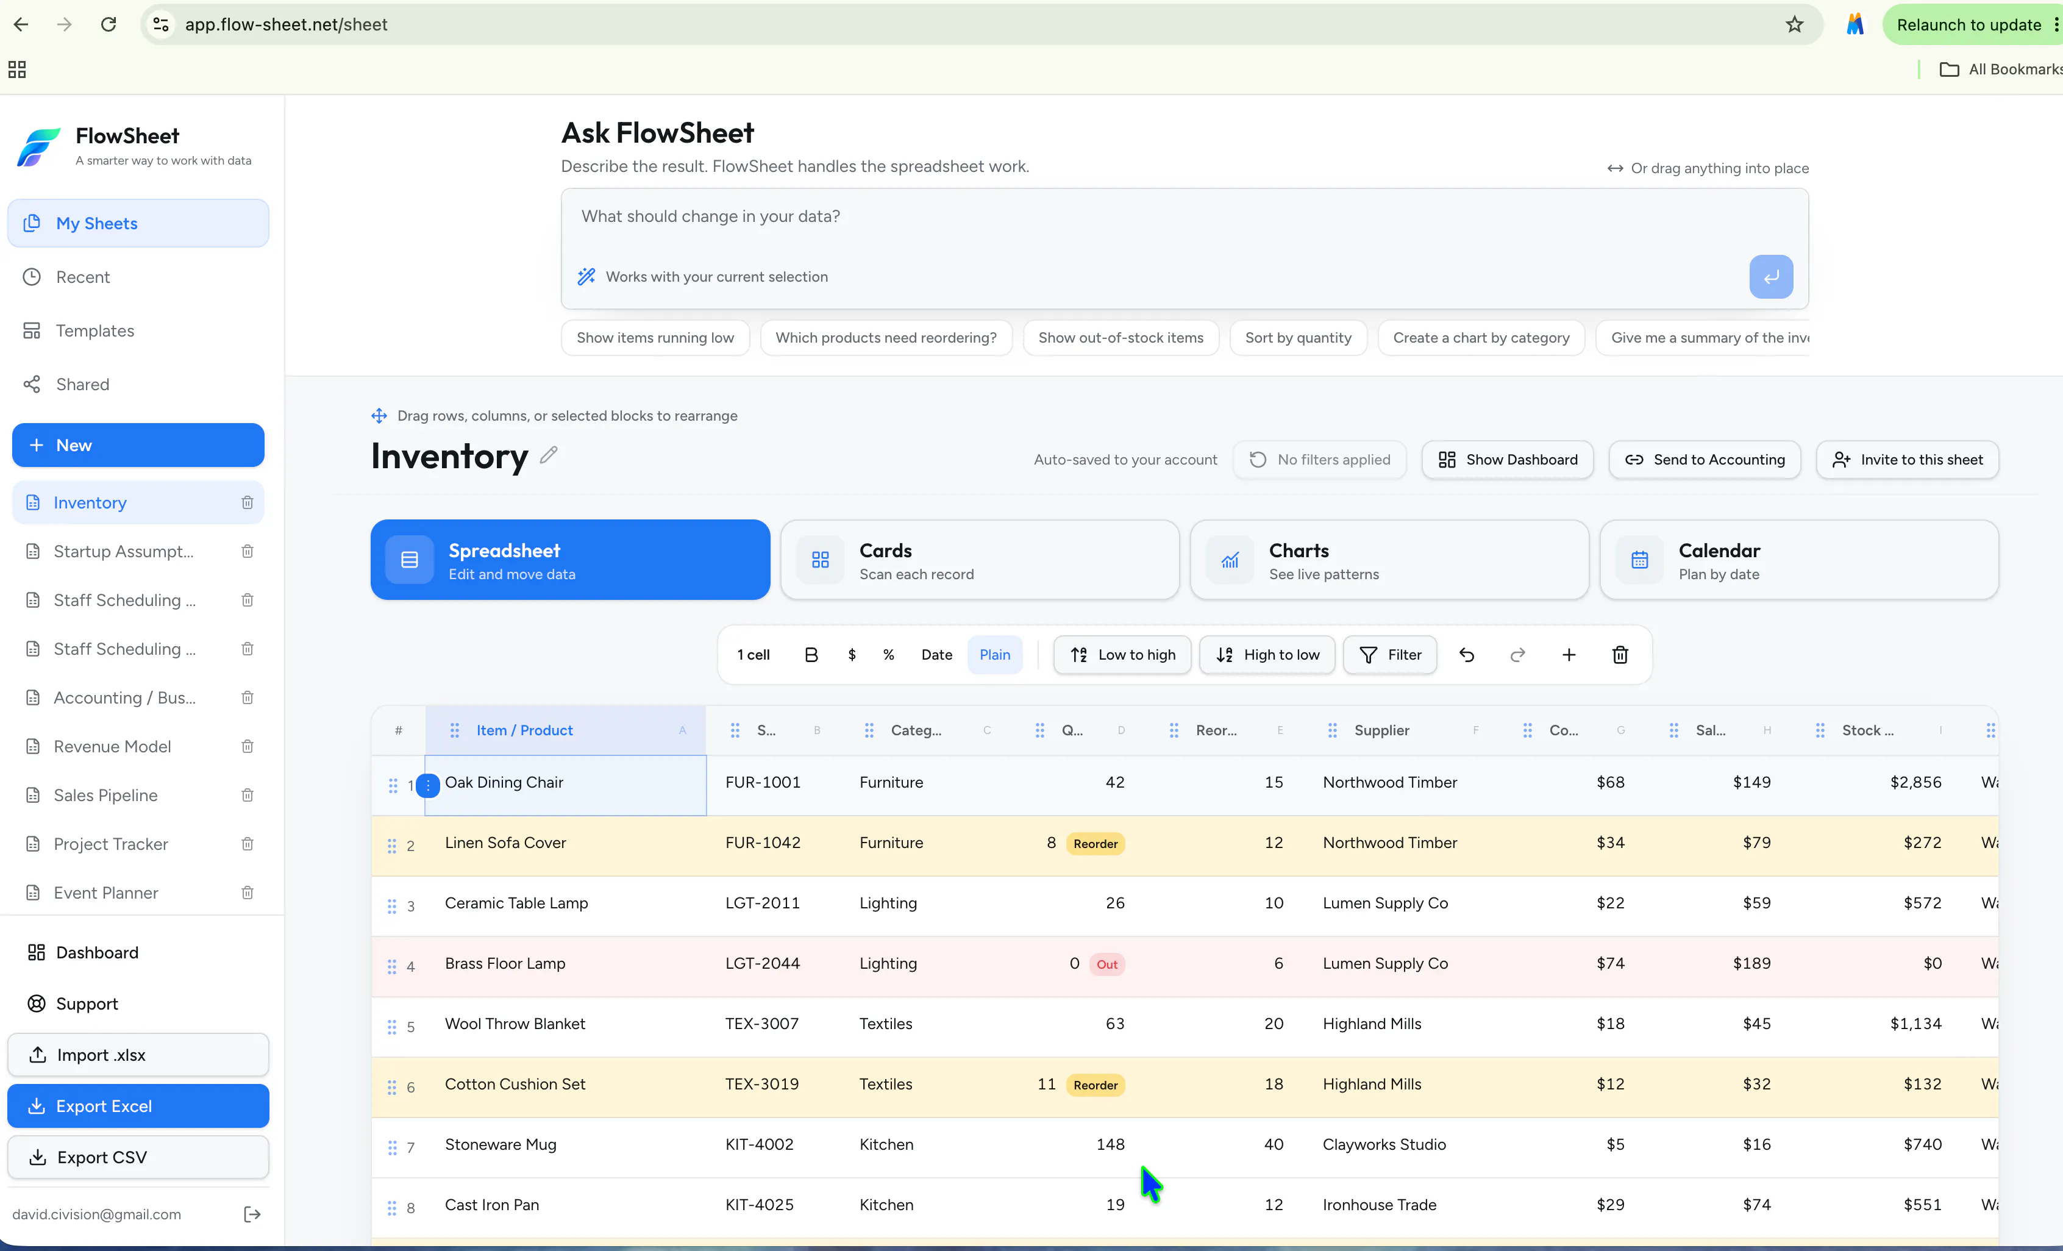The image size is (2063, 1251).
Task: Open My Sheets in the sidebar
Action: point(138,223)
